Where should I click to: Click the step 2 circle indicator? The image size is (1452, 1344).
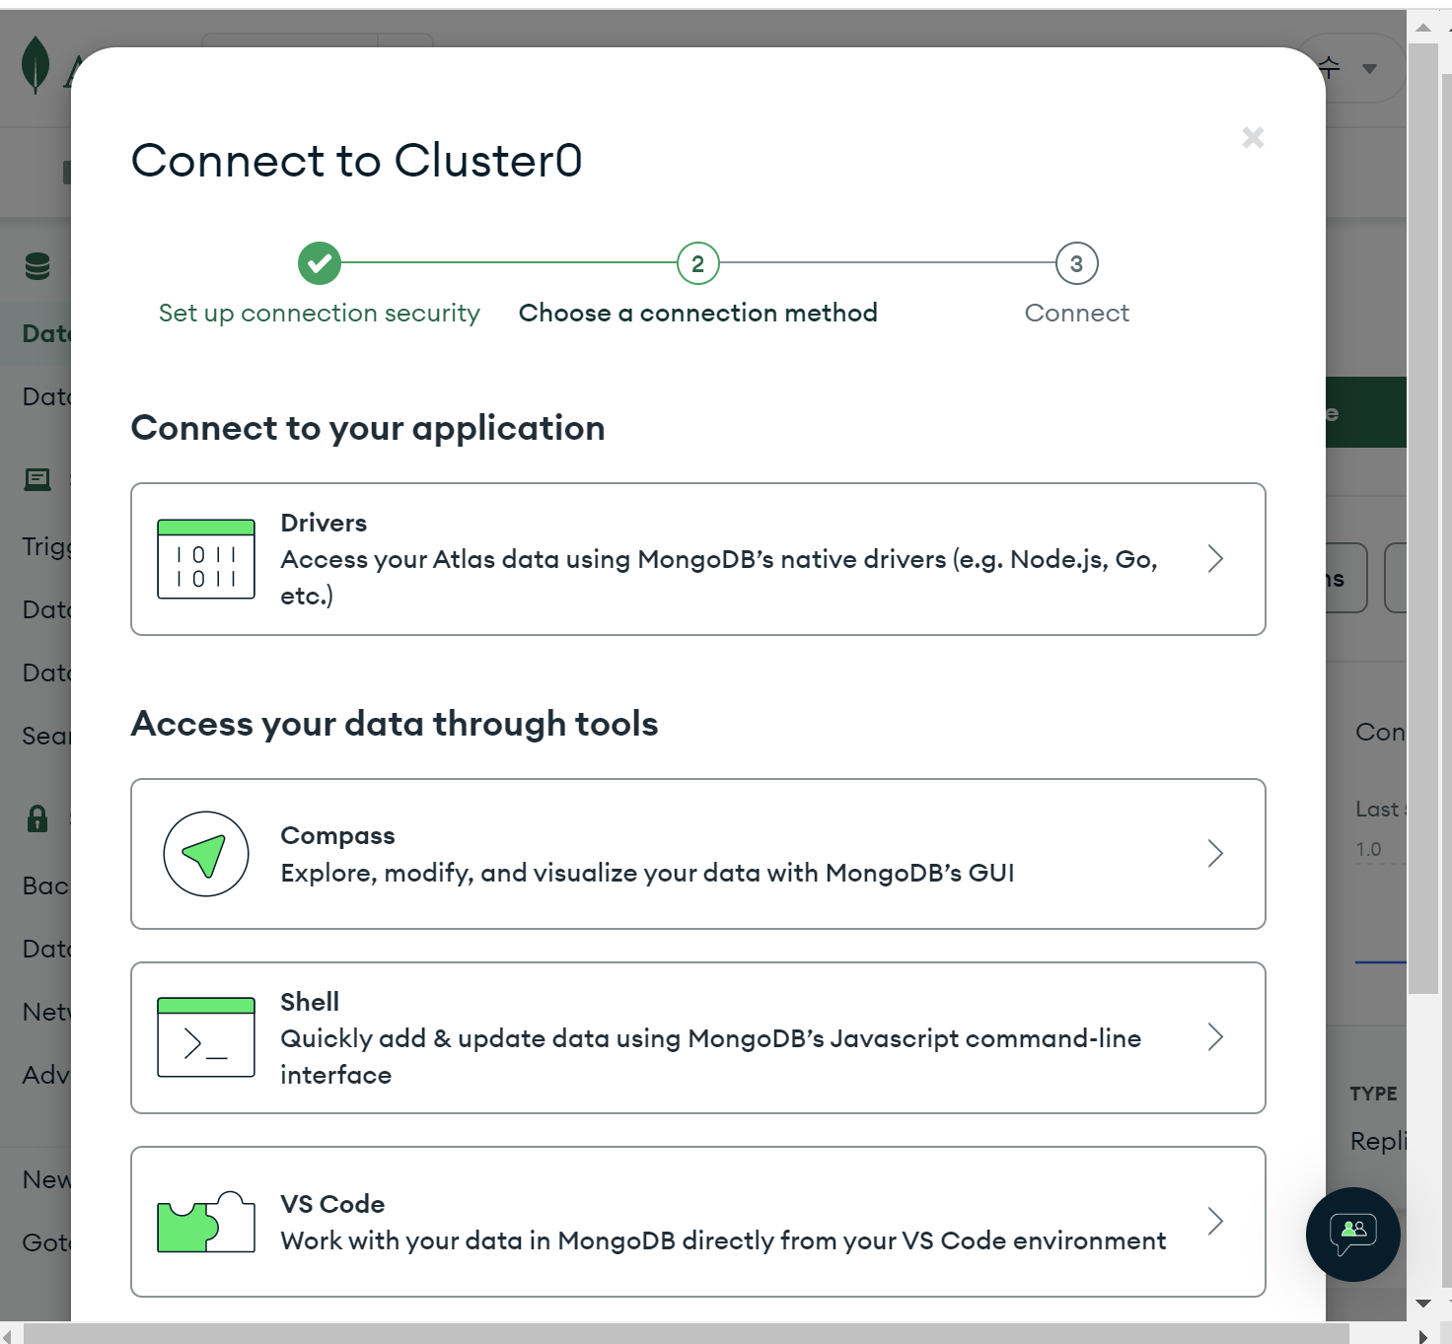pos(698,263)
